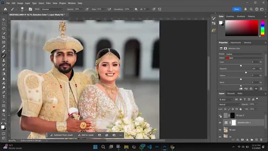Go to the Home screen icon

coord(5,9)
